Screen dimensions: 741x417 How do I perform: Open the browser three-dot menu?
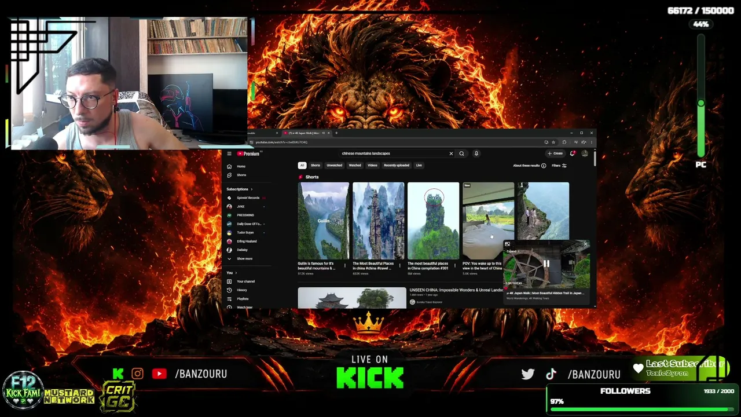tap(590, 142)
